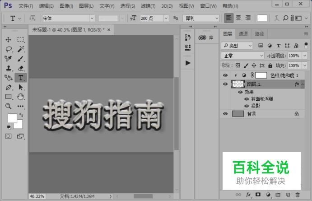The width and height of the screenshot is (312, 201).
Task: Hide the 斜面和浮雕 effect
Action: tap(247, 99)
